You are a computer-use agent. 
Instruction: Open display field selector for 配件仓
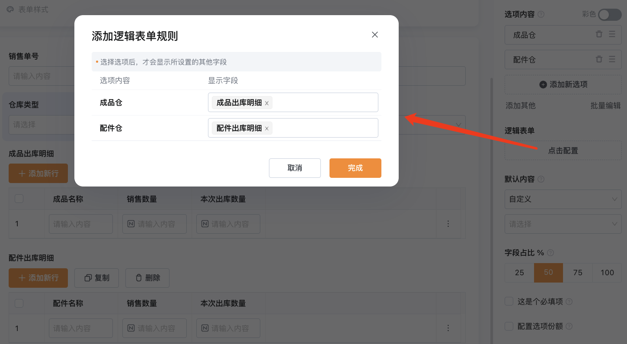click(293, 128)
